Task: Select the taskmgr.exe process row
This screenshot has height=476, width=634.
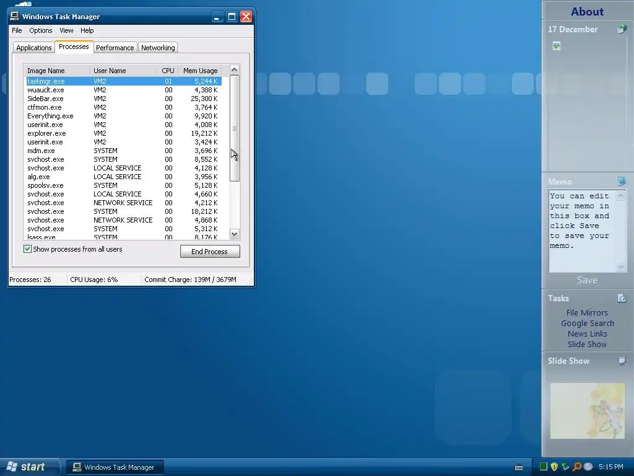Action: click(124, 81)
